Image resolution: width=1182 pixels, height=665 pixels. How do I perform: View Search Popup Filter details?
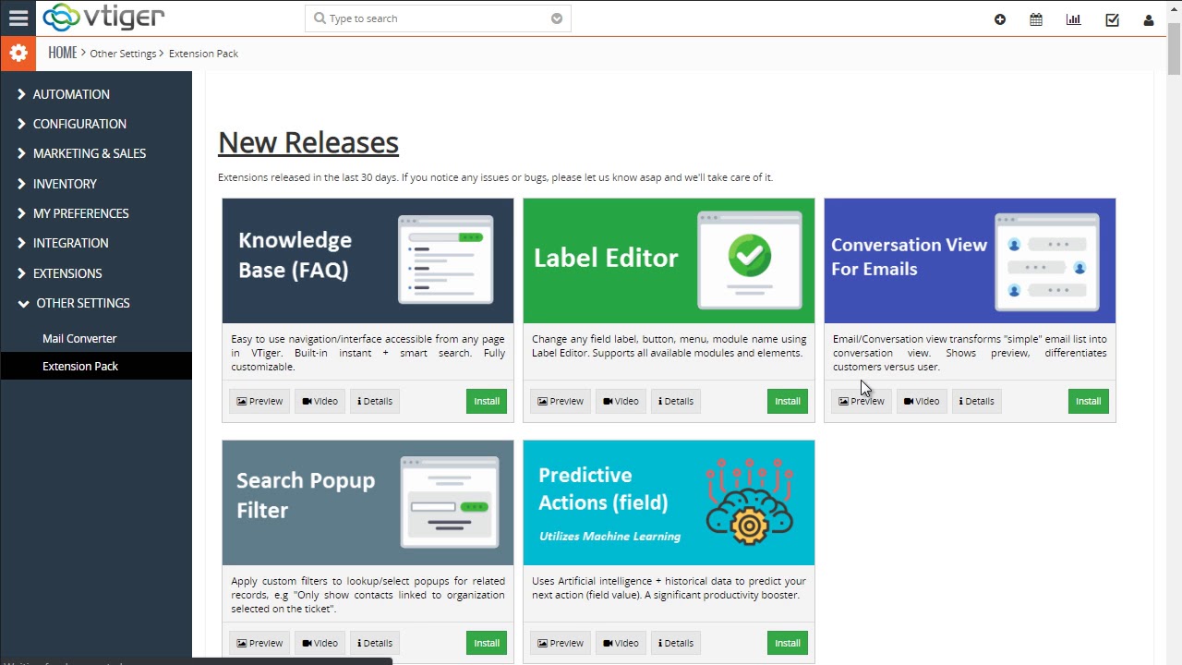click(375, 643)
